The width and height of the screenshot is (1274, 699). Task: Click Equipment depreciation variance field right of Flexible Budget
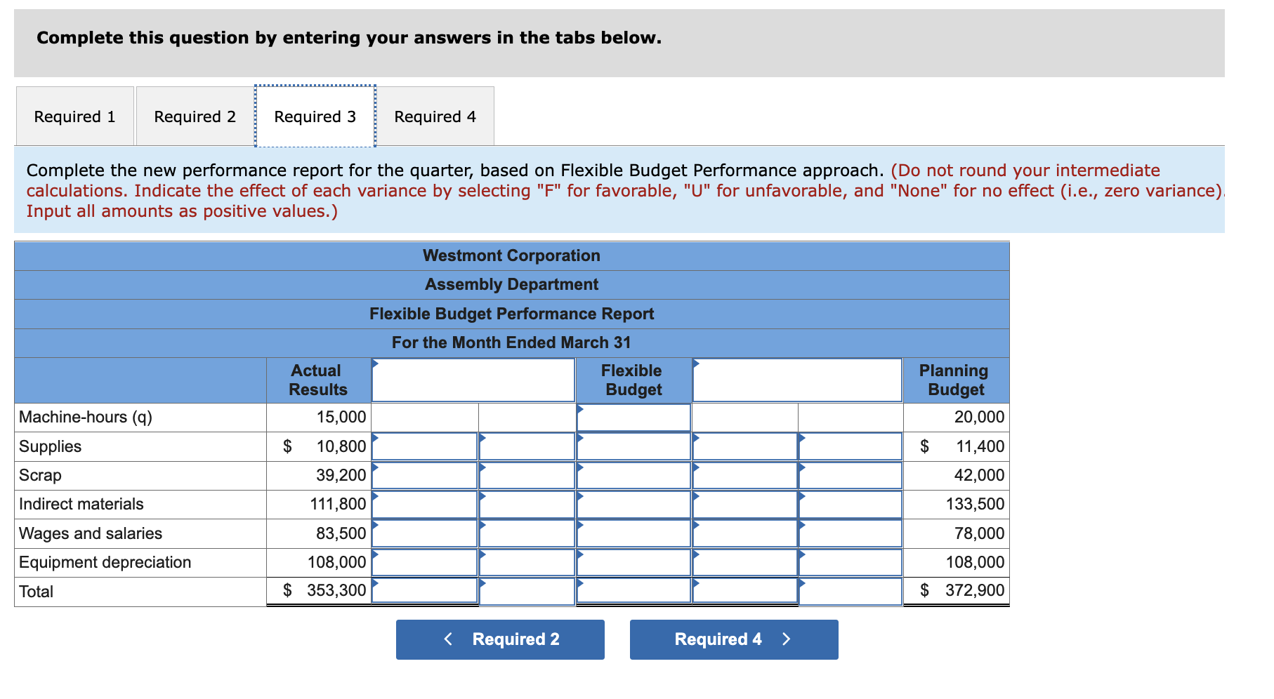(x=745, y=562)
